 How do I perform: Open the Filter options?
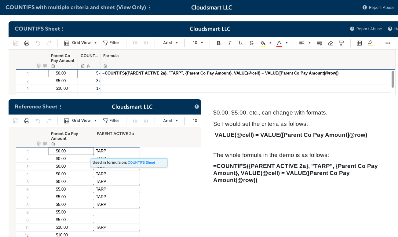[x=111, y=43]
